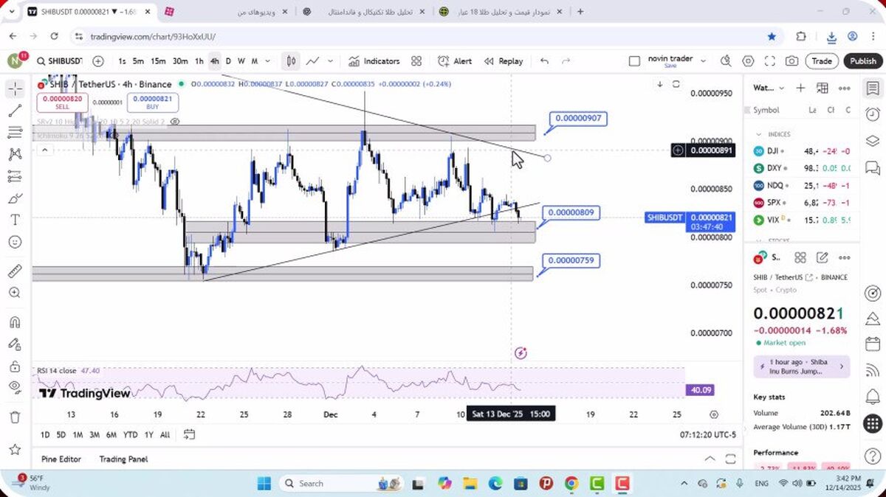
Task: Select the D daily timeframe
Action: [228, 61]
